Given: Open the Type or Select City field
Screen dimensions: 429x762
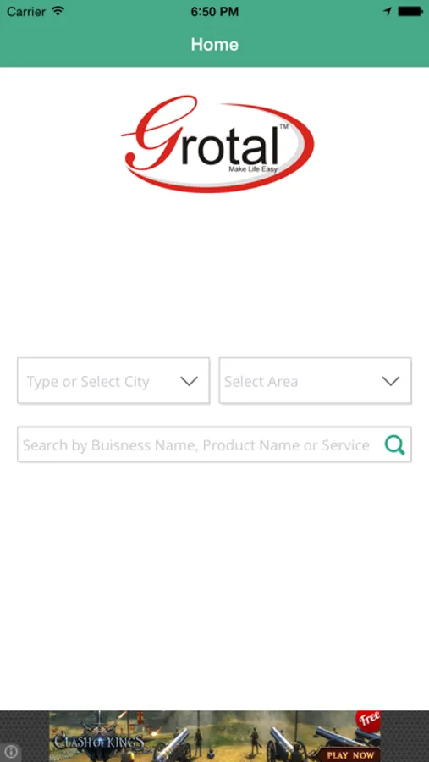Looking at the screenshot, I should [113, 380].
